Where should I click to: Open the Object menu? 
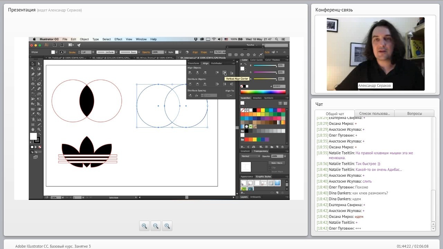(x=84, y=39)
